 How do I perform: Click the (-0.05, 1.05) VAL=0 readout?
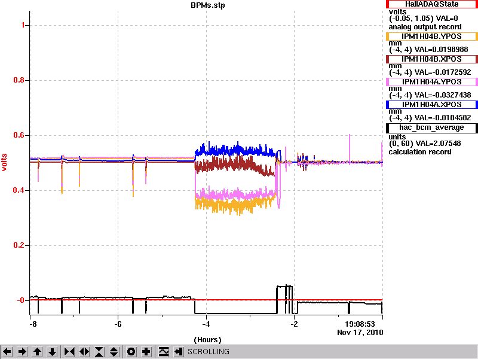pos(424,19)
